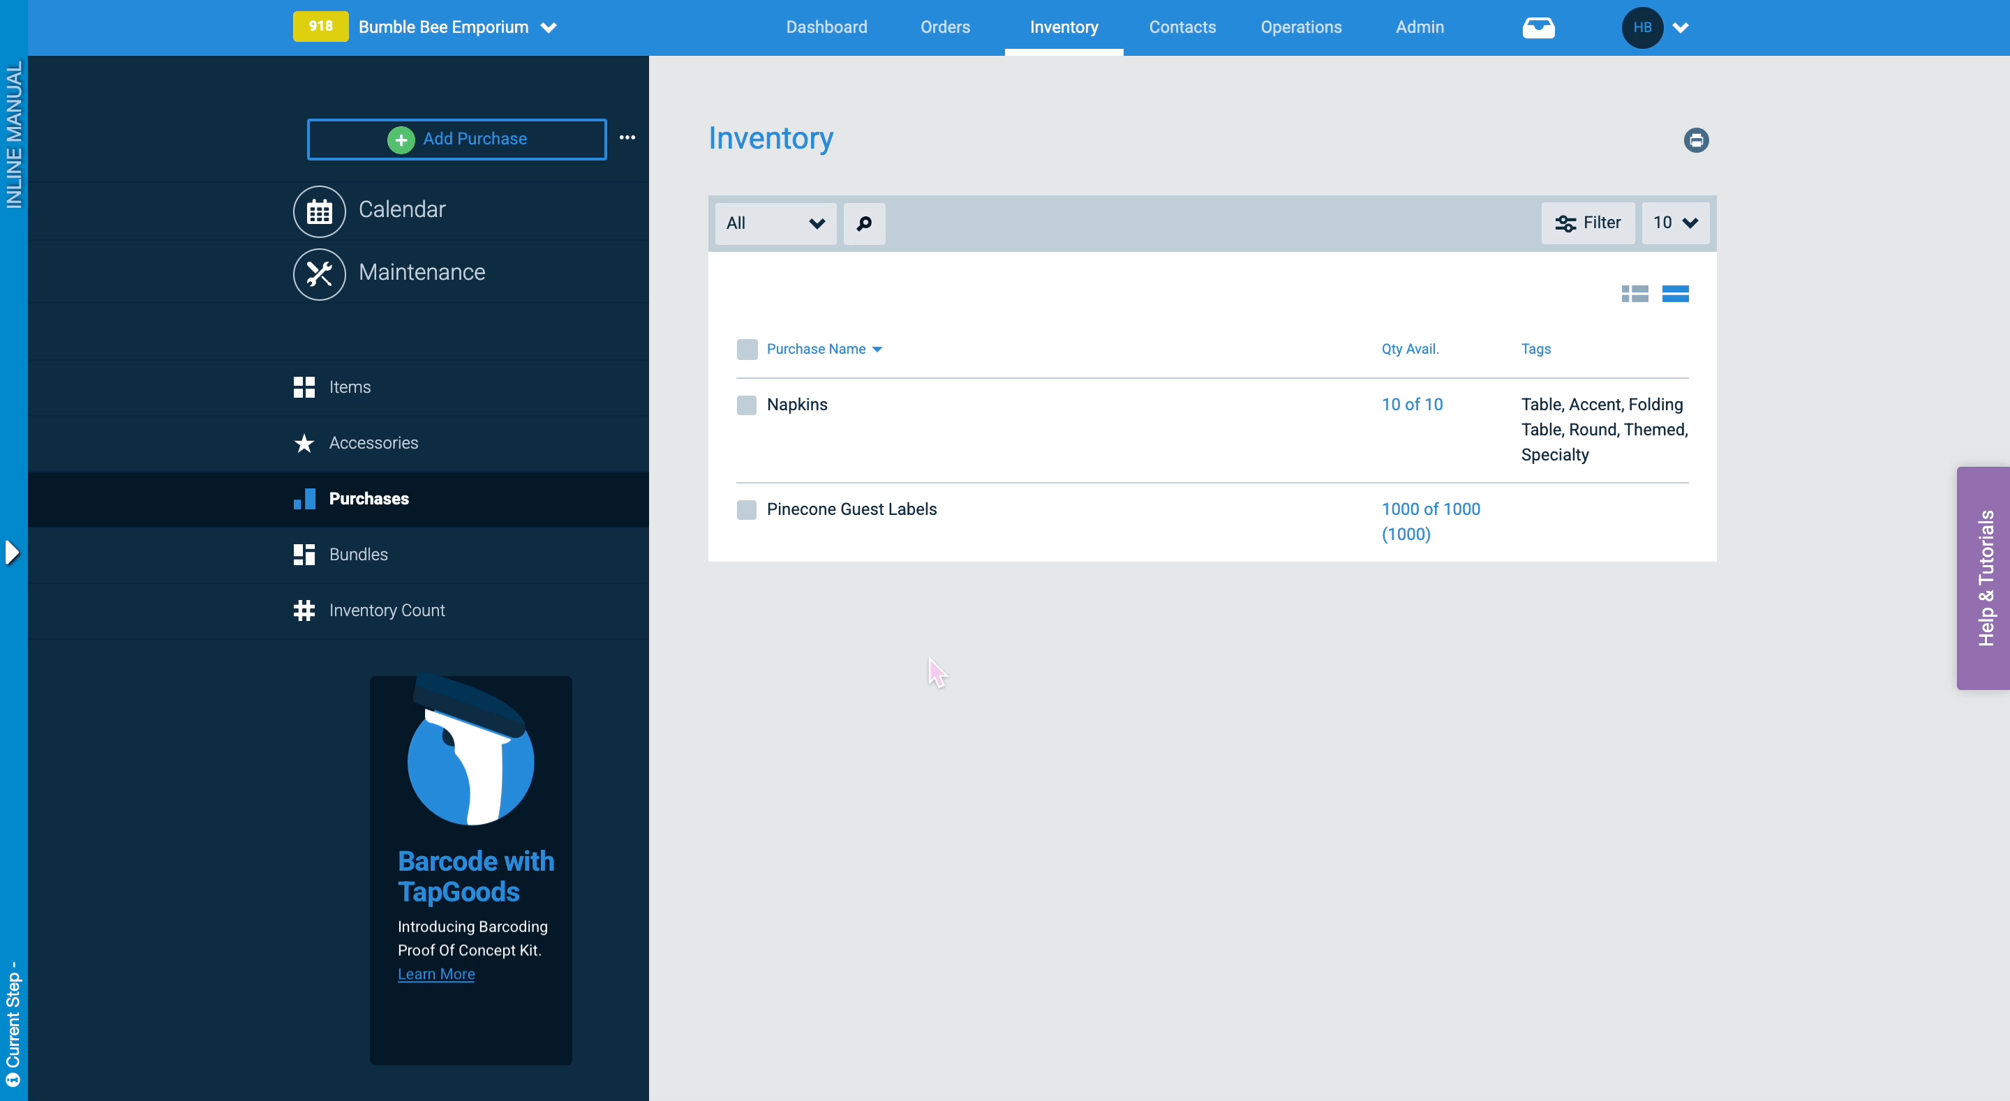The height and width of the screenshot is (1101, 2010).
Task: Click the 1000 of 1000 quantity link
Action: pos(1430,522)
